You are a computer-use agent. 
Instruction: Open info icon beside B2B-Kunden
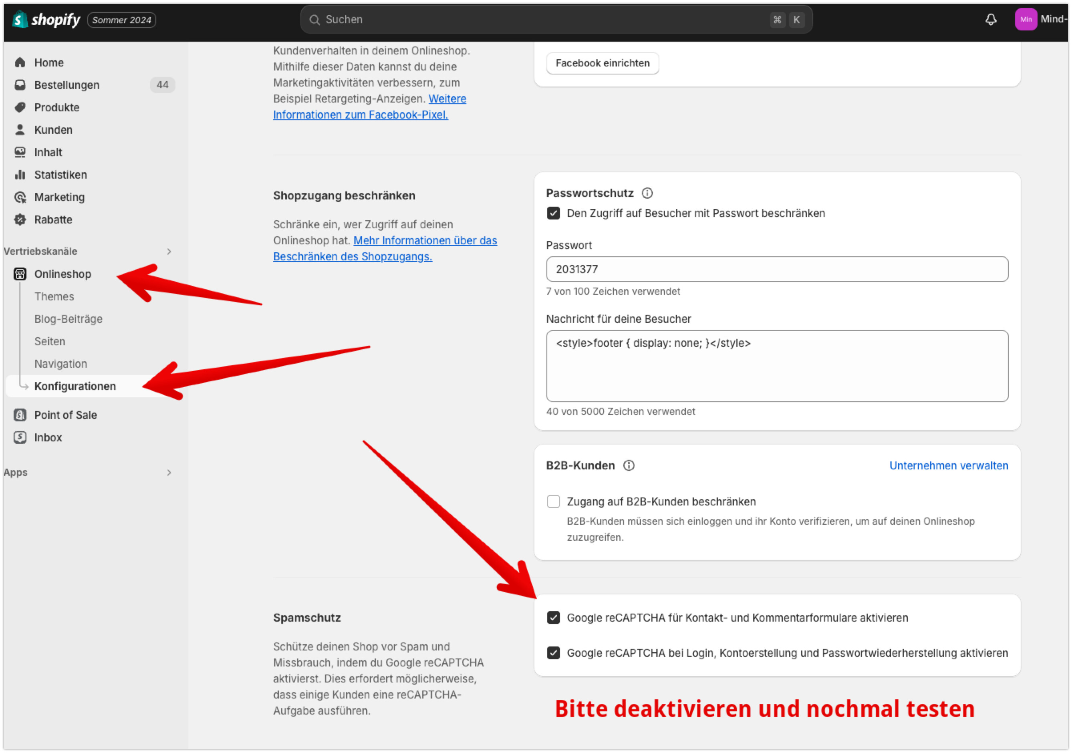(x=629, y=465)
